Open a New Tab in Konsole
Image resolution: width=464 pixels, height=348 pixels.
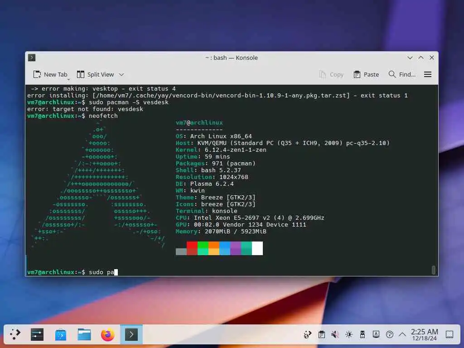[x=50, y=75]
